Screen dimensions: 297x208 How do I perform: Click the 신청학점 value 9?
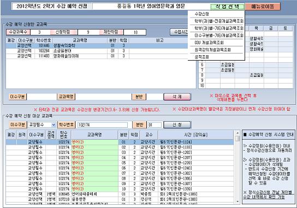tap(88, 32)
